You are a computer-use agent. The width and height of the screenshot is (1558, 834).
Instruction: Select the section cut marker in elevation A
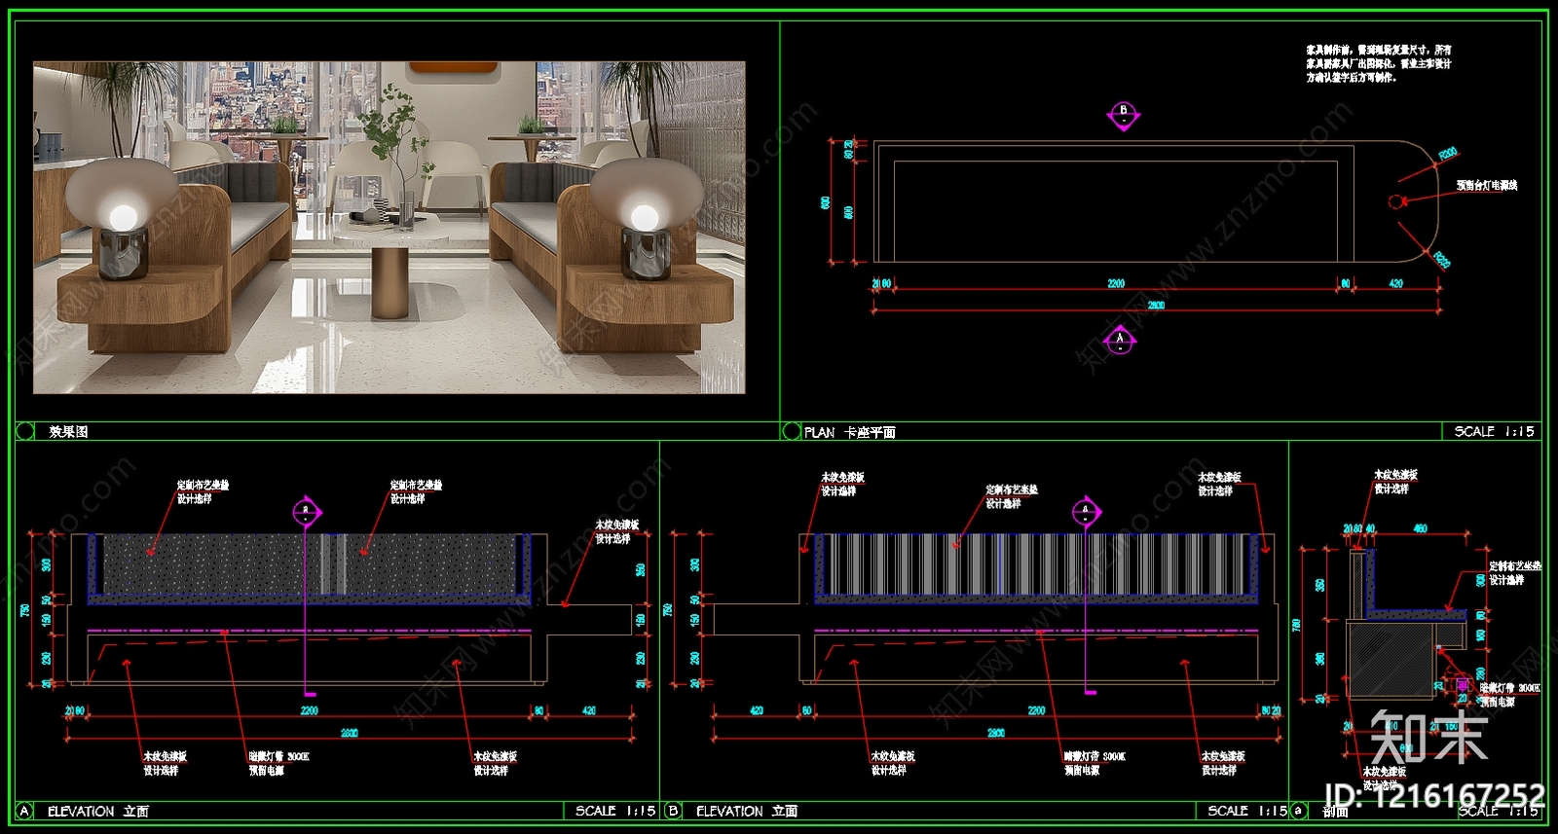(306, 512)
